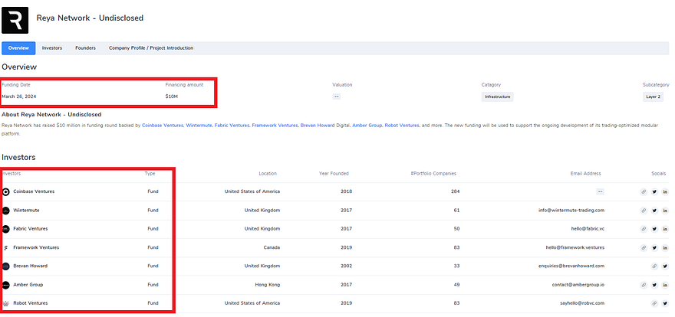Click the hello@framework.ventures email
Viewport: 675px width, 317px height.
575,248
